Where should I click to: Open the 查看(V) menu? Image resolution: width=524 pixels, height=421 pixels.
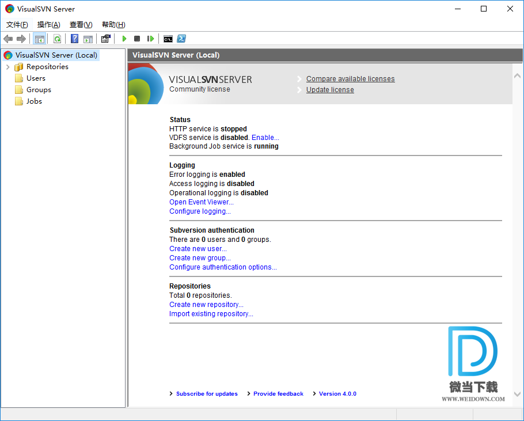[81, 25]
